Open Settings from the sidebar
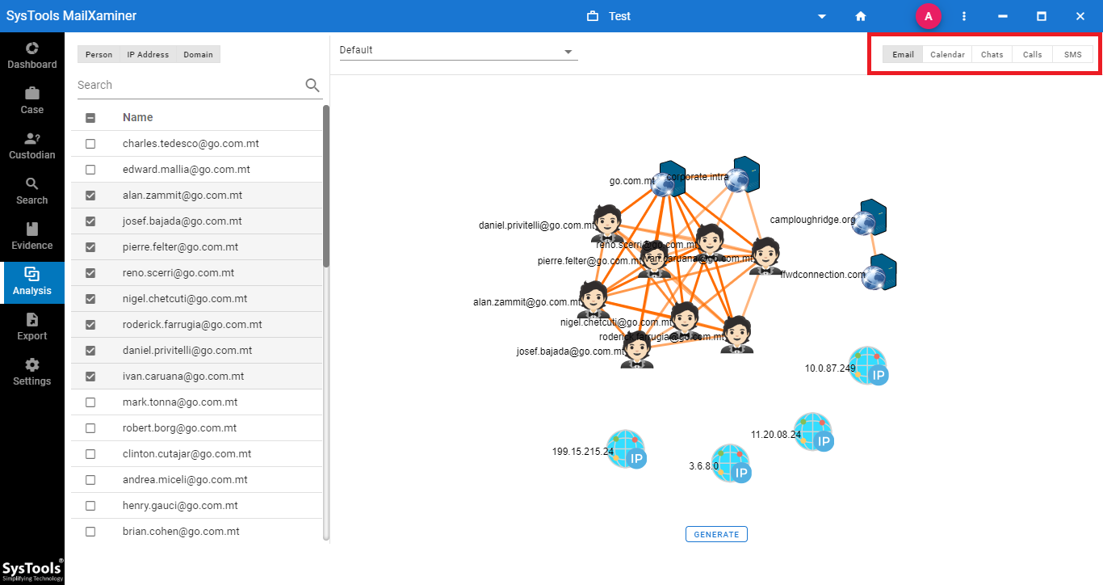Screen dimensions: 1103x585 point(32,372)
